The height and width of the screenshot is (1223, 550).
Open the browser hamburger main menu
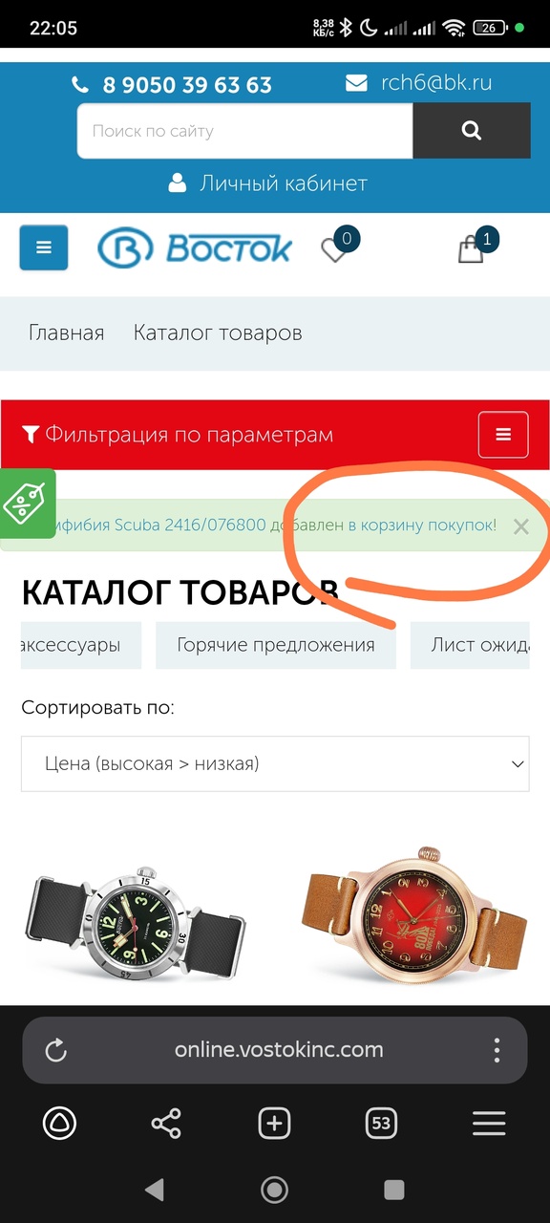tap(489, 1124)
